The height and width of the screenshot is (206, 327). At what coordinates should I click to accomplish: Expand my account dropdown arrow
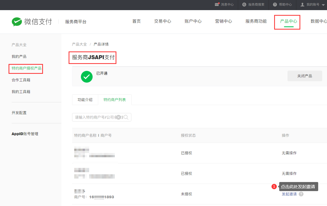(323, 5)
